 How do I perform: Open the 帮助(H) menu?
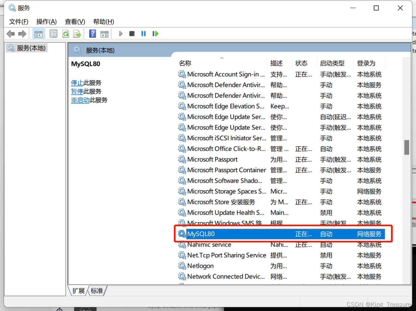[x=103, y=22]
